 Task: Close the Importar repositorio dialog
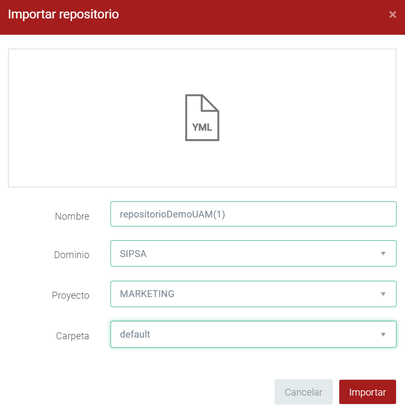point(392,15)
